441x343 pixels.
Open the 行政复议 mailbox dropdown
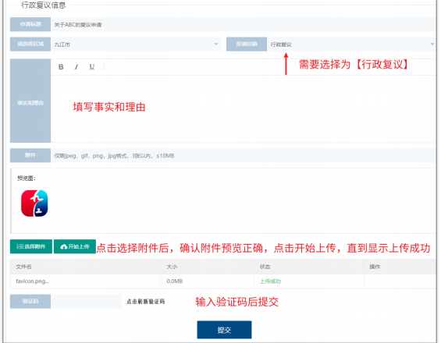click(351, 44)
